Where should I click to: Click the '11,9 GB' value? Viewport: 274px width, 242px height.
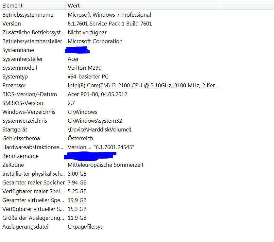tap(77, 218)
